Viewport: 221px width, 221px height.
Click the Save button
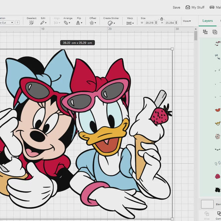176,8
